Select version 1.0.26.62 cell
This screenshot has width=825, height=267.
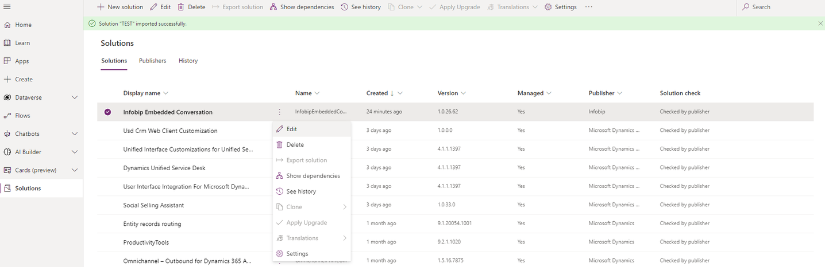coord(448,112)
